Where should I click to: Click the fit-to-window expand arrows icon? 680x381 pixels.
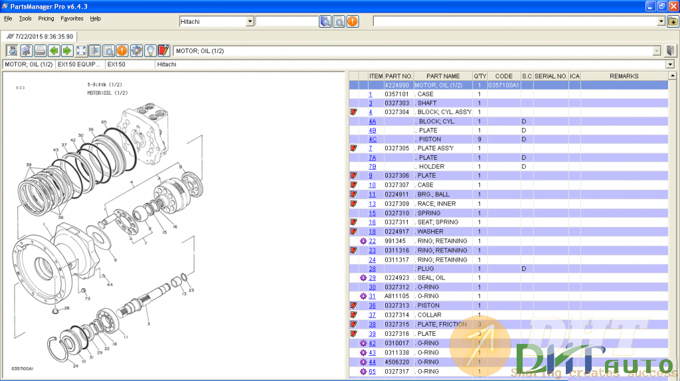tap(81, 50)
